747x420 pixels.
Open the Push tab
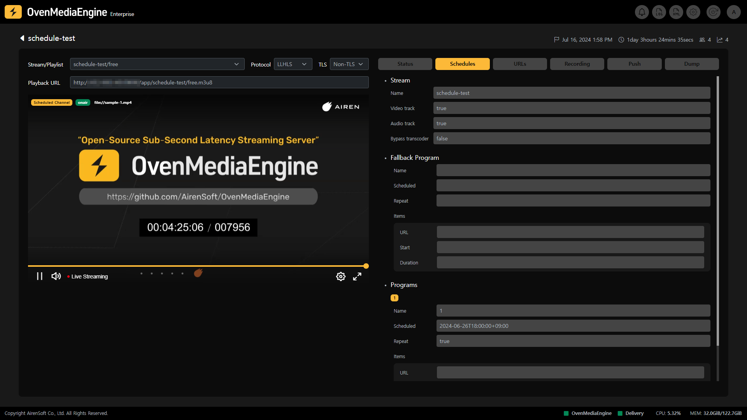click(634, 64)
